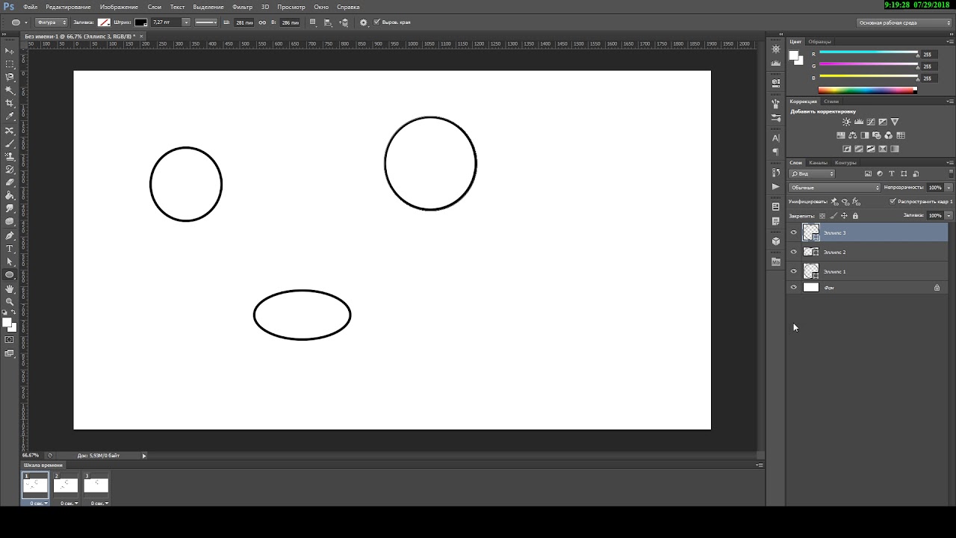Image resolution: width=956 pixels, height=538 pixels.
Task: Open the Обычные blend mode dropdown
Action: (835, 188)
